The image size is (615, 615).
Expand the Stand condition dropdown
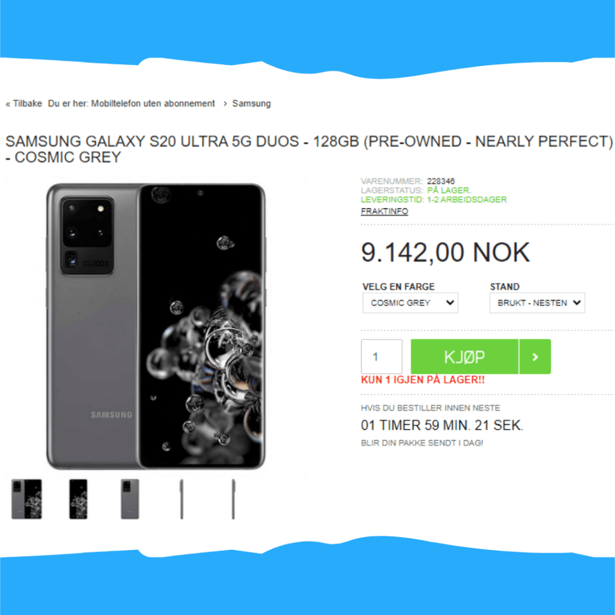pyautogui.click(x=537, y=303)
